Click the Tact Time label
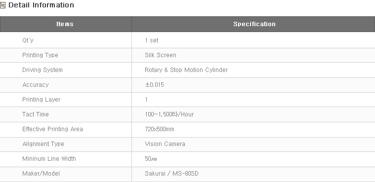 36,114
